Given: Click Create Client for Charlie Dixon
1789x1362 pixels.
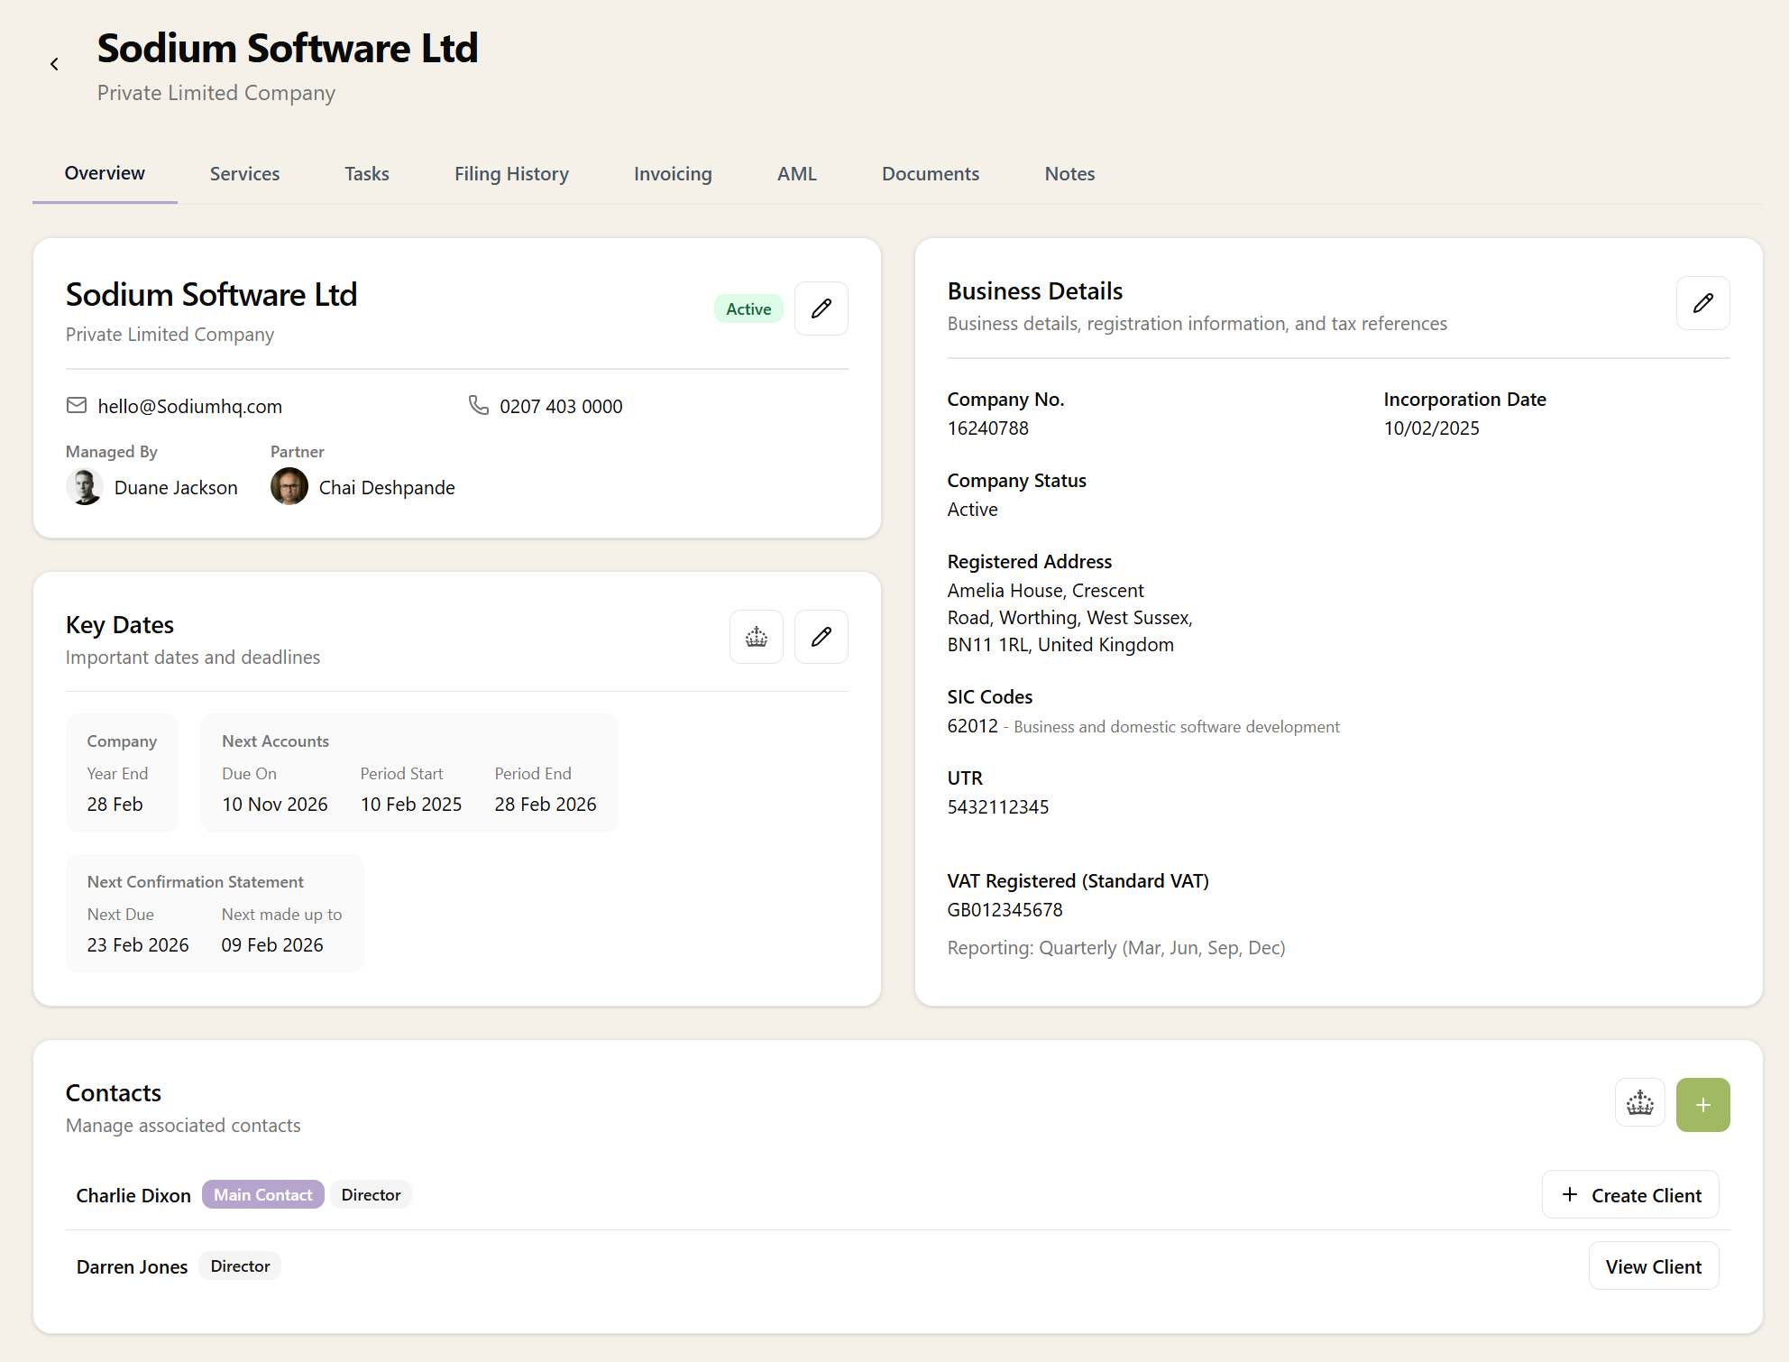Looking at the screenshot, I should click(x=1630, y=1194).
